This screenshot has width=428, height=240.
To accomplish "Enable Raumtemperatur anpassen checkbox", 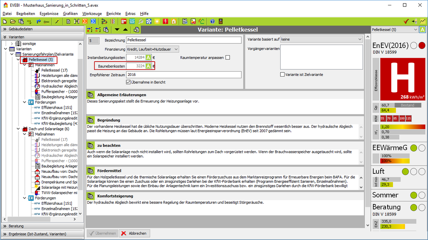I will click(228, 57).
